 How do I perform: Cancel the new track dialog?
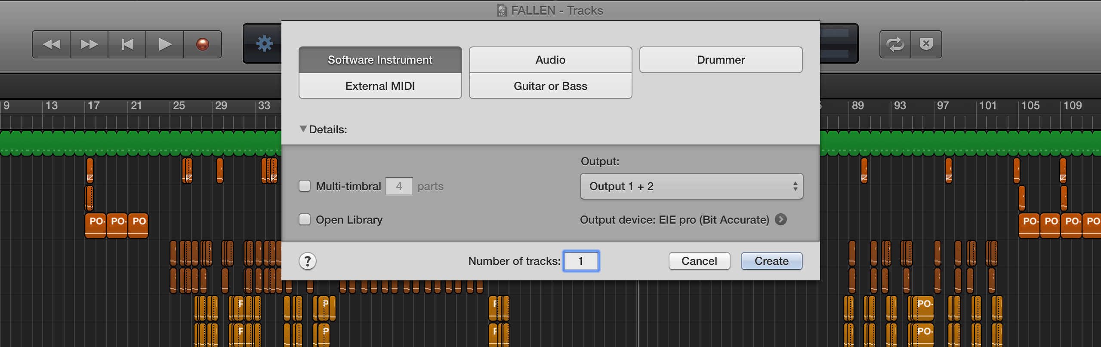(699, 261)
